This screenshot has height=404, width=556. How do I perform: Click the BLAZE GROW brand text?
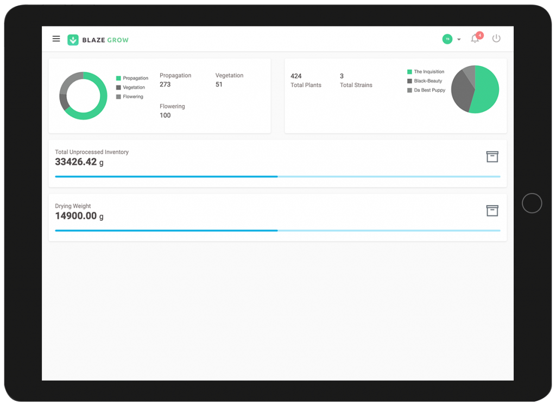[105, 40]
